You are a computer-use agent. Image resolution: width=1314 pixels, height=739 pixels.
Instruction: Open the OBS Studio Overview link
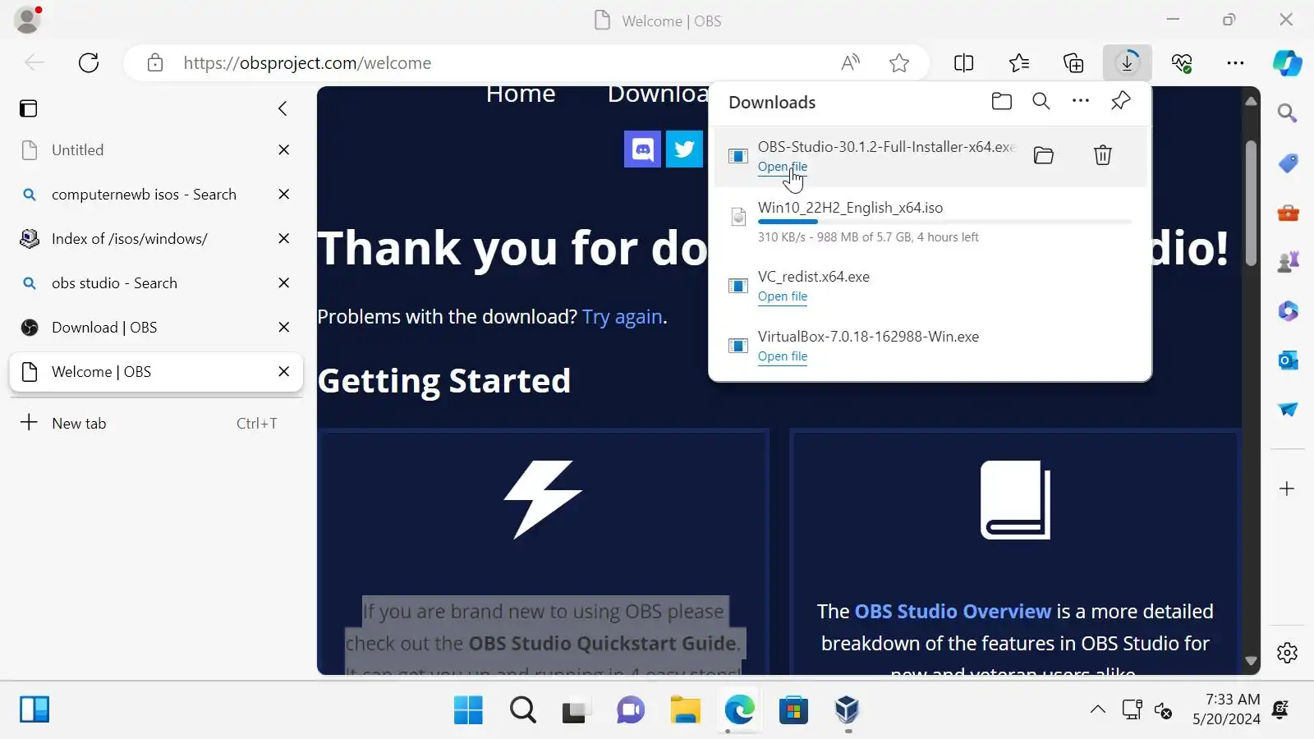953,611
